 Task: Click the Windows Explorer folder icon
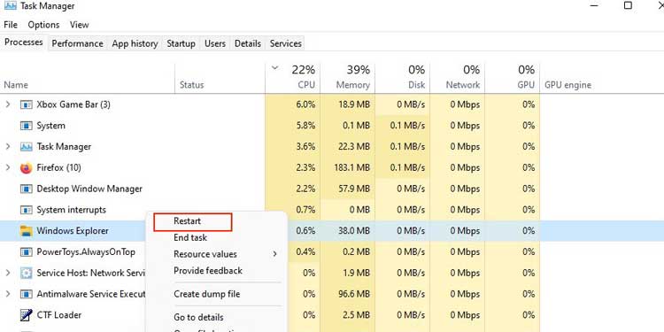[x=27, y=231]
